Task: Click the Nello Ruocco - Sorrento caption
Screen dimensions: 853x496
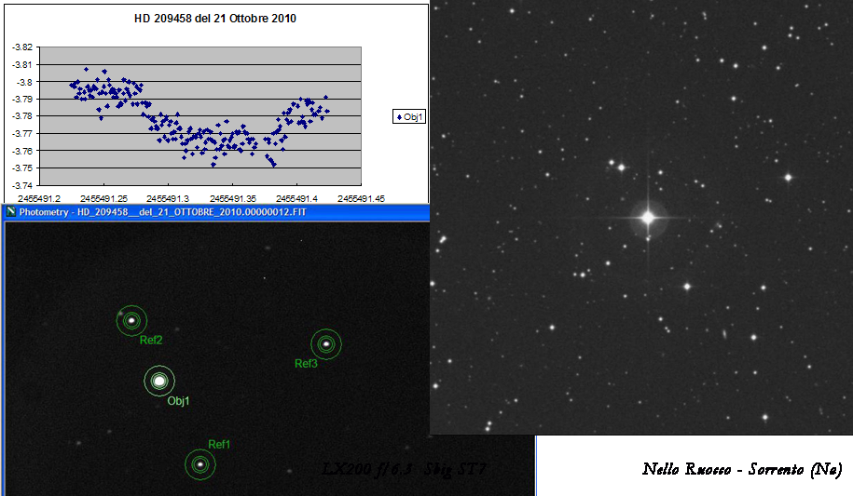Action: [x=741, y=469]
